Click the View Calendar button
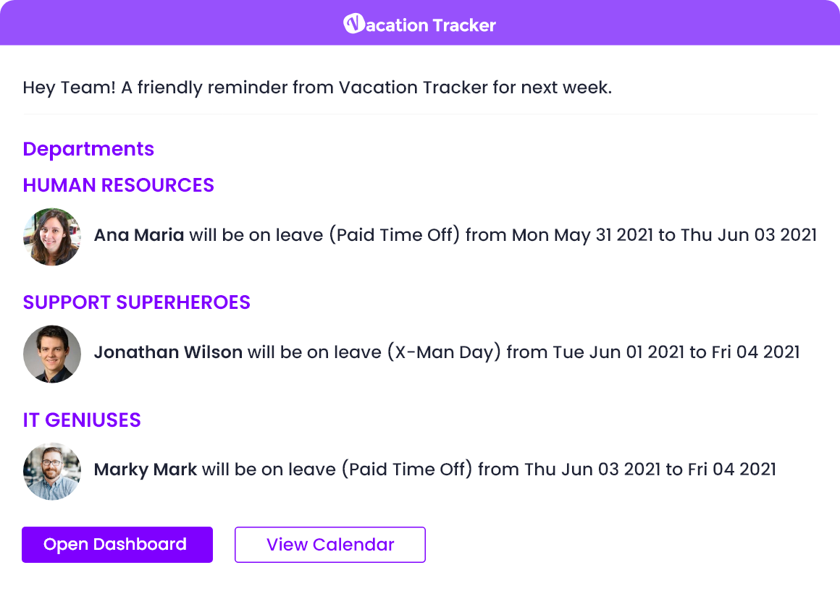The height and width of the screenshot is (599, 840). (x=330, y=545)
